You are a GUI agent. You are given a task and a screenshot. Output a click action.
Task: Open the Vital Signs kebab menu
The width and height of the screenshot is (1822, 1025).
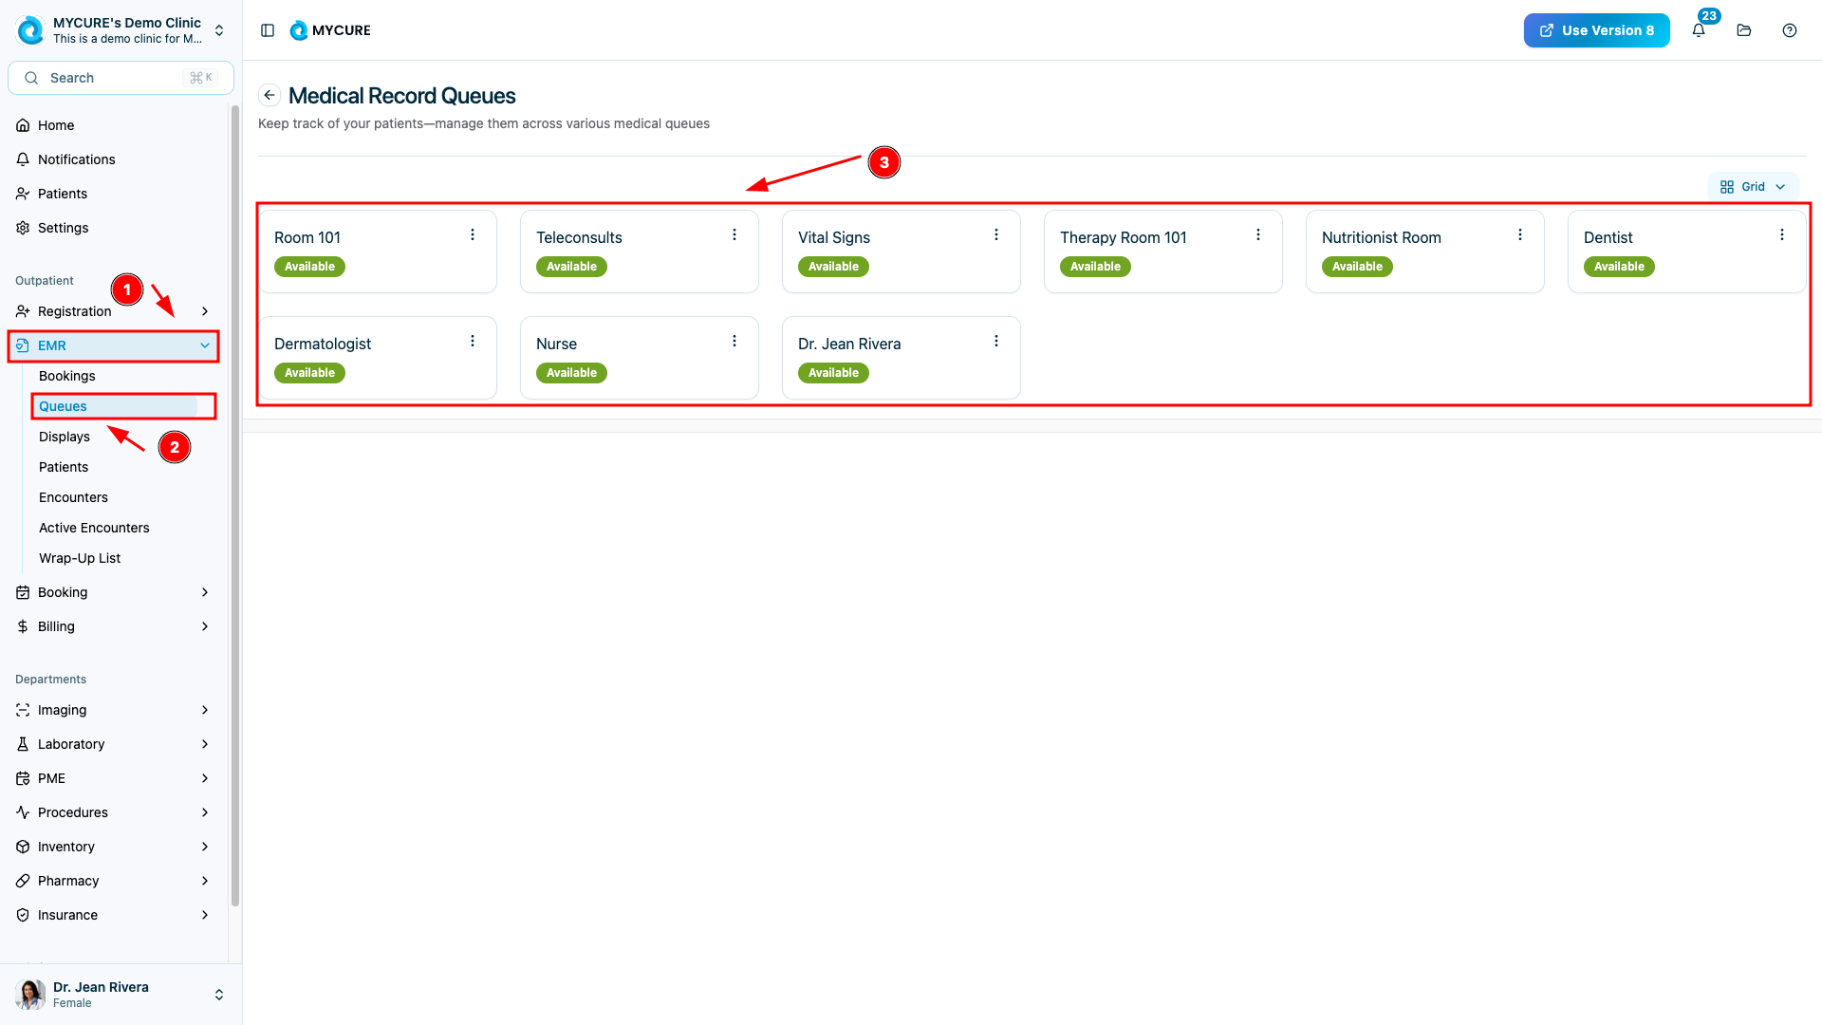pyautogui.click(x=996, y=234)
